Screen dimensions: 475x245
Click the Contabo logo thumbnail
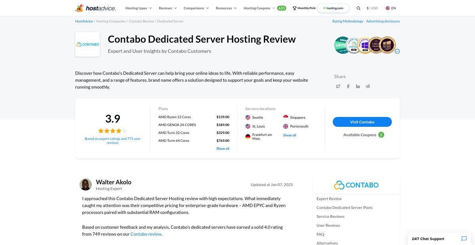coord(87,44)
